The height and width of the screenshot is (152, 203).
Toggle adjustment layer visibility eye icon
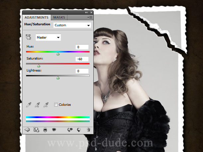tap(54, 129)
